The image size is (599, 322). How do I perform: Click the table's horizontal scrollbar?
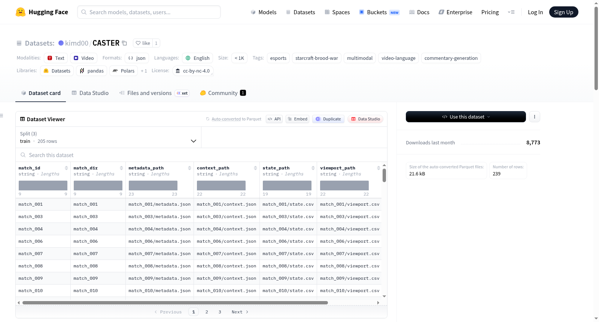point(175,303)
